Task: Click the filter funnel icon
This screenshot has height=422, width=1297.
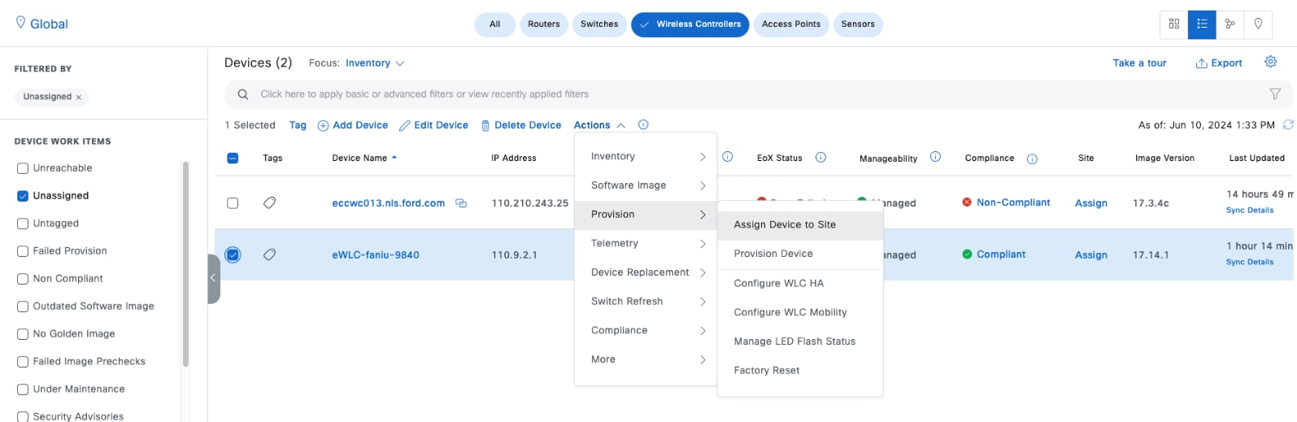Action: [x=1275, y=94]
